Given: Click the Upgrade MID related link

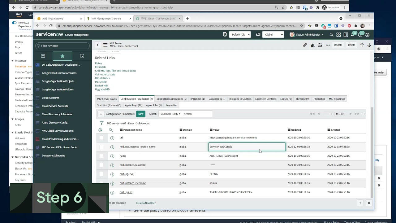Looking at the screenshot, I should point(102,90).
